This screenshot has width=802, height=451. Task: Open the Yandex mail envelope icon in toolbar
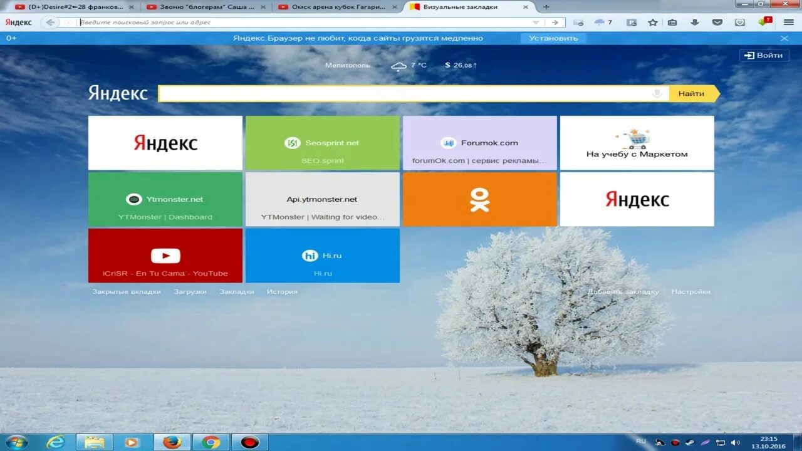click(x=578, y=22)
